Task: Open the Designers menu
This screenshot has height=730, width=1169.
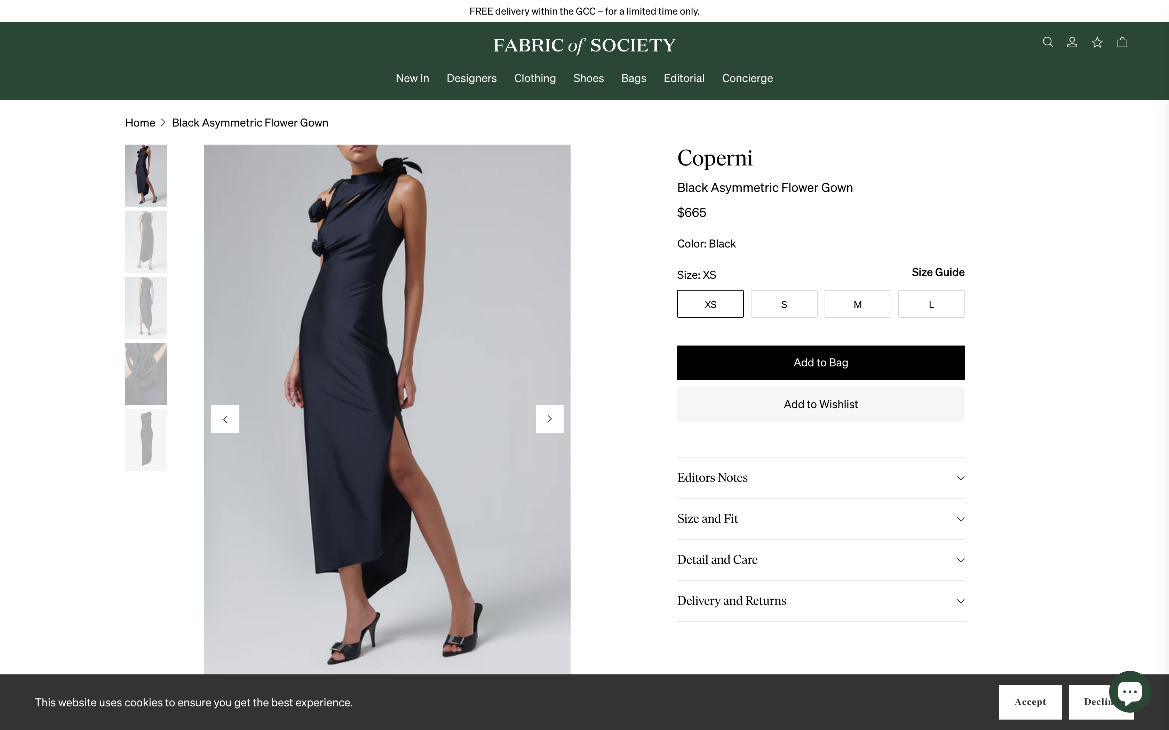Action: click(x=471, y=78)
